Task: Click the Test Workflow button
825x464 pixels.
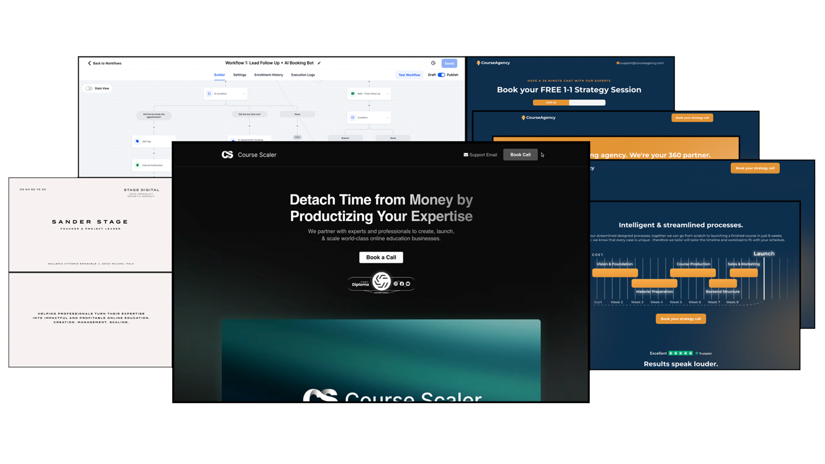Action: [x=409, y=75]
